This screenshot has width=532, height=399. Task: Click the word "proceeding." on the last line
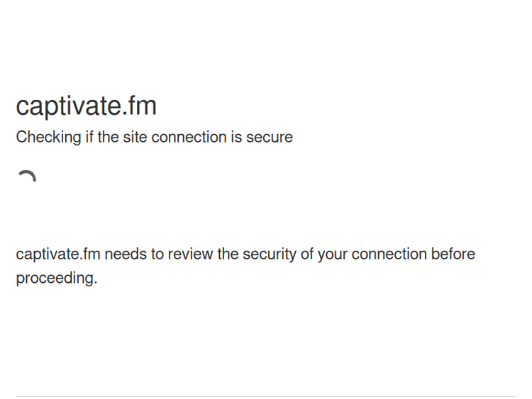pos(57,279)
